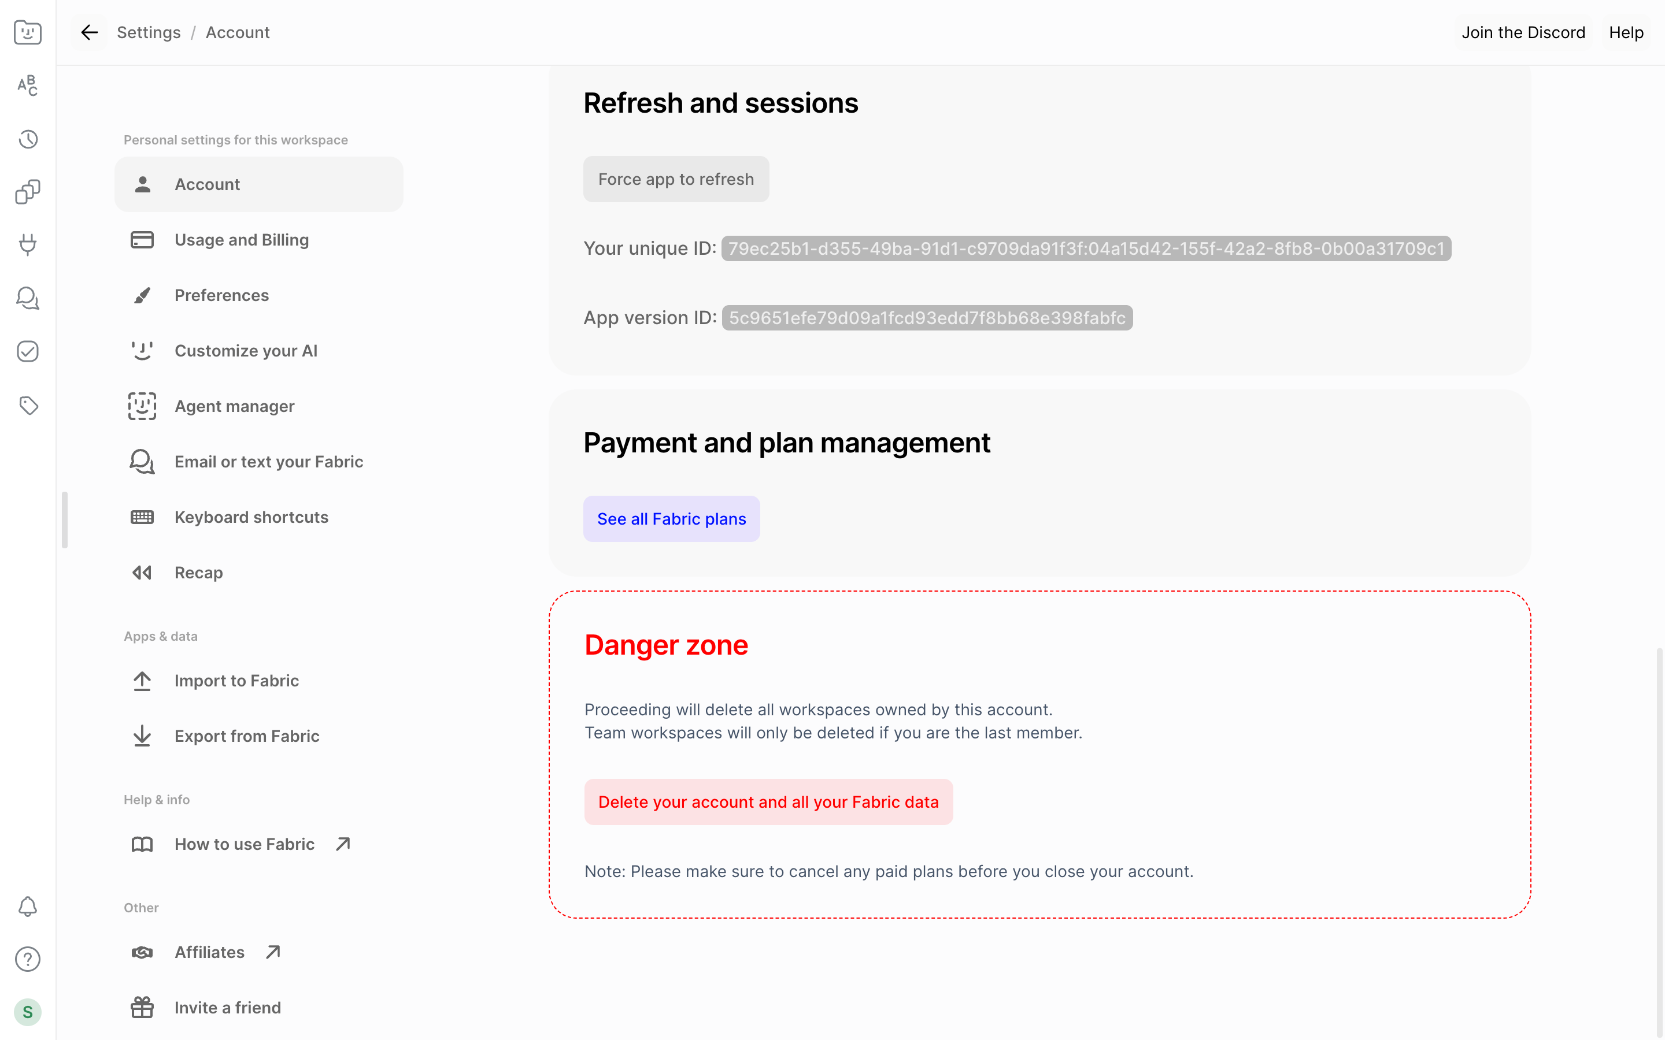Open Keyboard shortcuts page
Viewport: 1665px width, 1040px height.
click(x=258, y=517)
